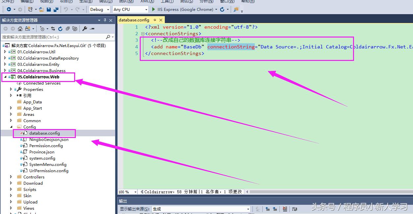Collapse the connectionStrings XML node
Viewport: 413px width, 214px height.
pyautogui.click(x=142, y=34)
